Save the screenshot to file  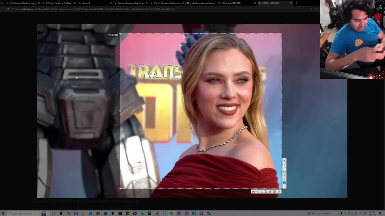[274, 191]
